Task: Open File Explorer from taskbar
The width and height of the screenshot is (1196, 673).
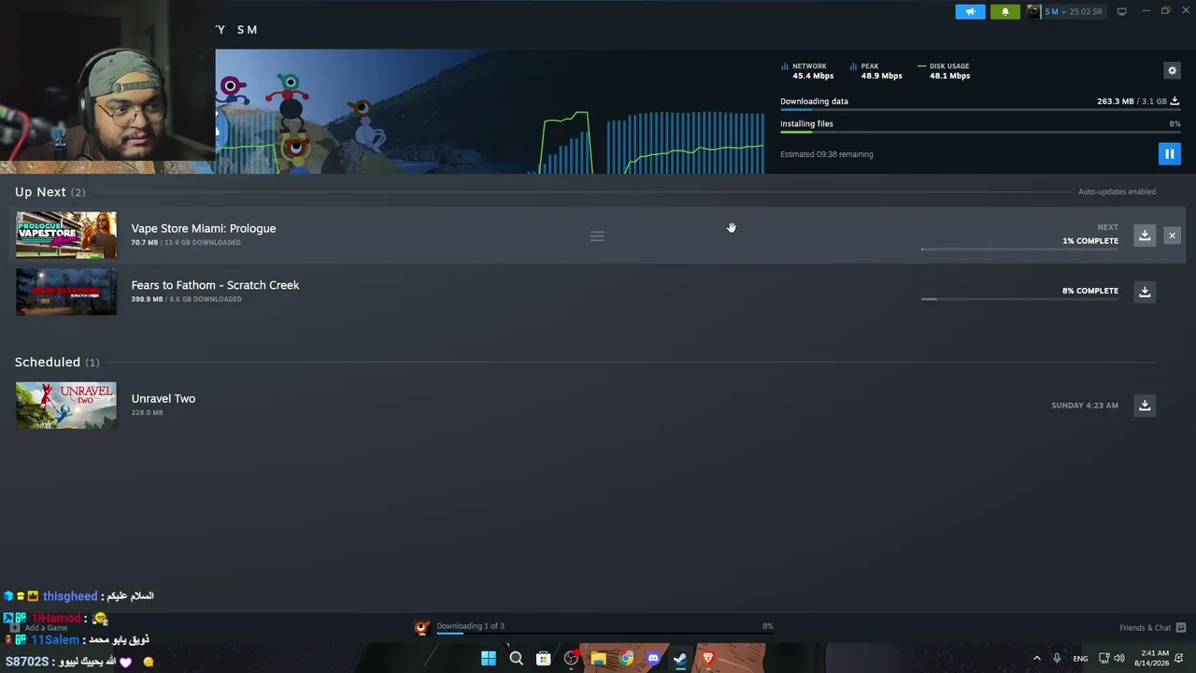Action: pyautogui.click(x=598, y=659)
